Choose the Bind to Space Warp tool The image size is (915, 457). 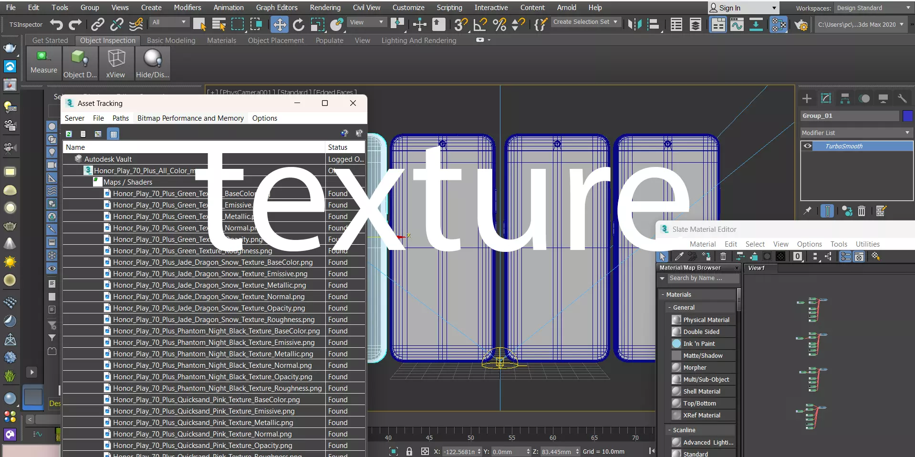click(136, 24)
